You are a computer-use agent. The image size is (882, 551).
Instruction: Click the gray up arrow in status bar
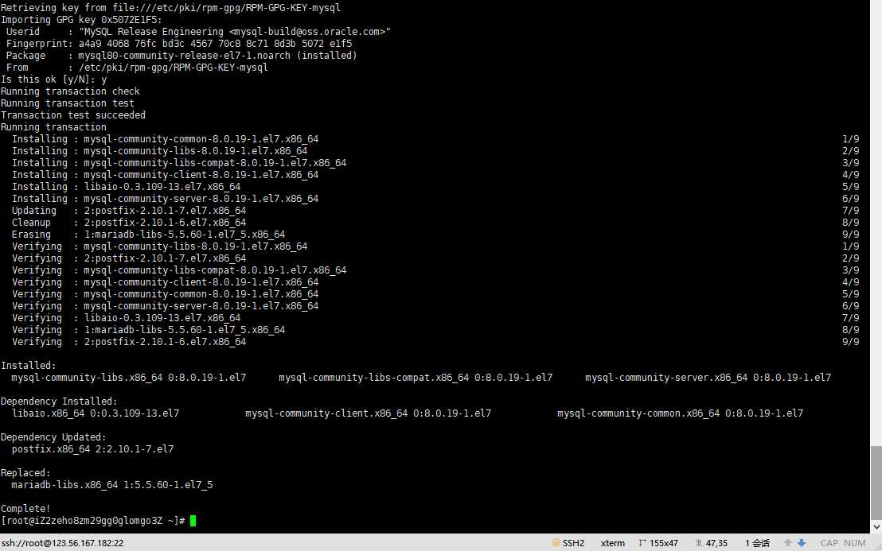(788, 542)
